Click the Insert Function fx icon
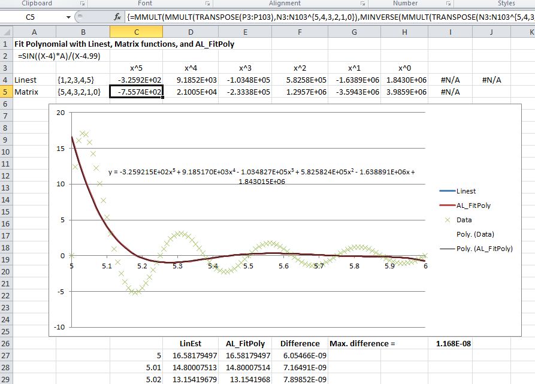This screenshot has height=384, width=535. 117,18
